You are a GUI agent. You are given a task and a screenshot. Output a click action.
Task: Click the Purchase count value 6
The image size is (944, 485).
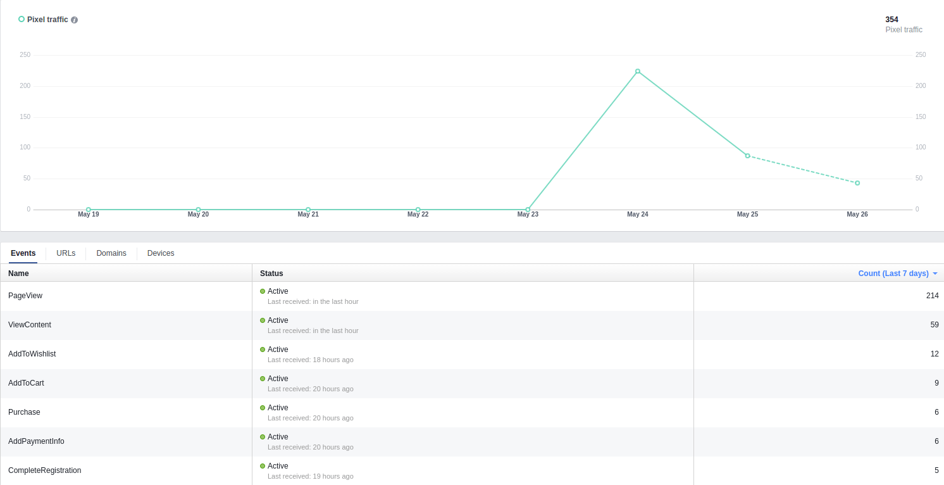936,412
